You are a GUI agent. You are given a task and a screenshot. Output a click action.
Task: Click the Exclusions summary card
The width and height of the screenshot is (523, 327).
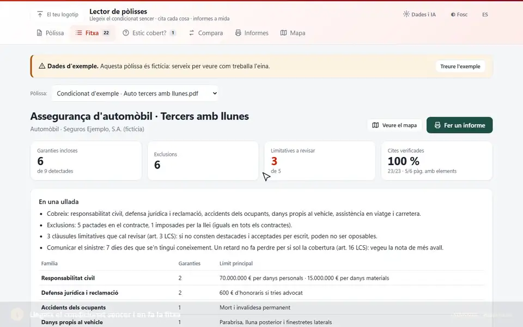click(203, 161)
